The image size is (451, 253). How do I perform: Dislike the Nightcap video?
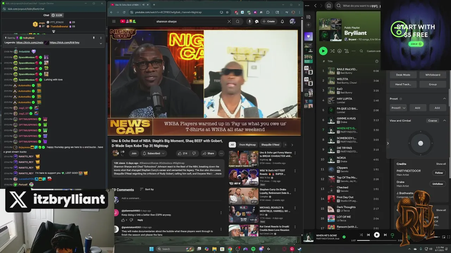(194, 153)
